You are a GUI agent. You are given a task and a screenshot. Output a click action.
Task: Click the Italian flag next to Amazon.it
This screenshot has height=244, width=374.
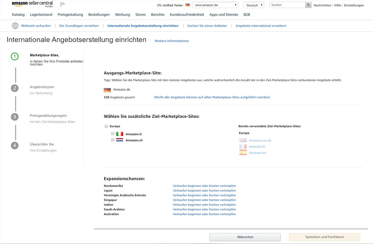[x=120, y=134]
